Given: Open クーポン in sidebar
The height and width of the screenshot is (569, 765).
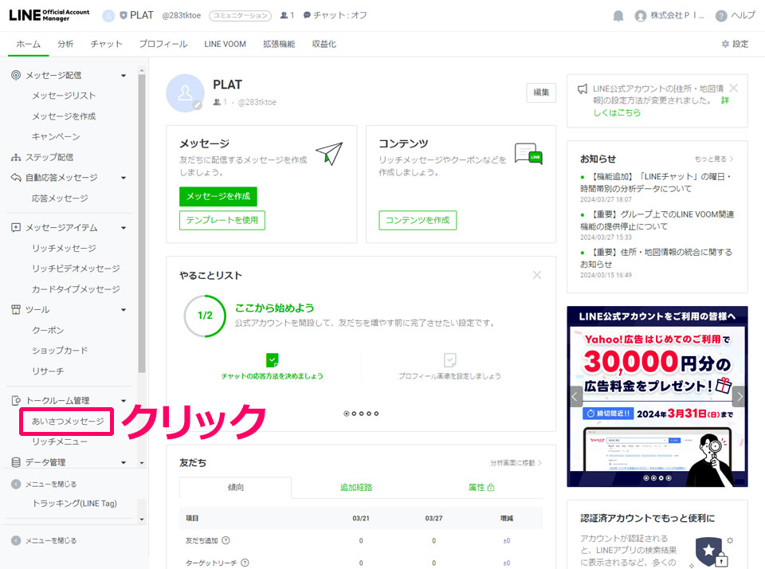Looking at the screenshot, I should [48, 331].
